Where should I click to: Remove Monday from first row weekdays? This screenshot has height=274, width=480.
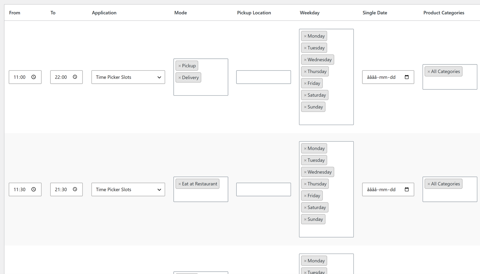pos(305,36)
